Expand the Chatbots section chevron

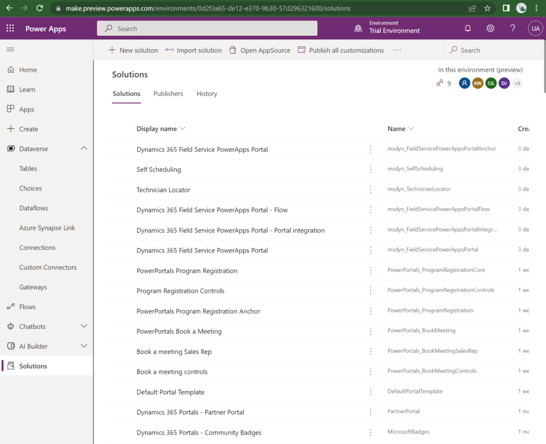[84, 326]
